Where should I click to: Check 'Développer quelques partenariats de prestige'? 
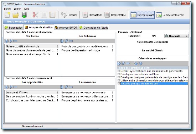point(119,77)
